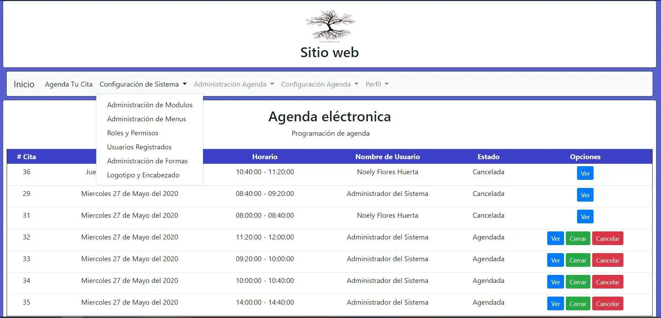Select Administración de Modulos
The width and height of the screenshot is (661, 318).
[150, 105]
